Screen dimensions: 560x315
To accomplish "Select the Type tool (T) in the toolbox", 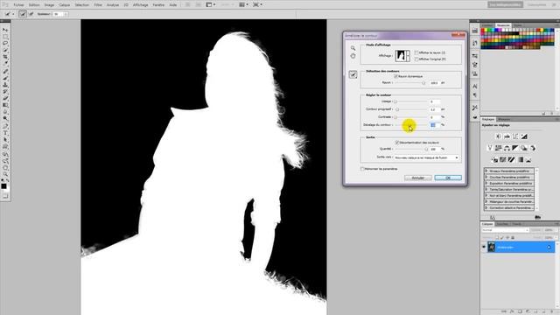I will [5, 133].
